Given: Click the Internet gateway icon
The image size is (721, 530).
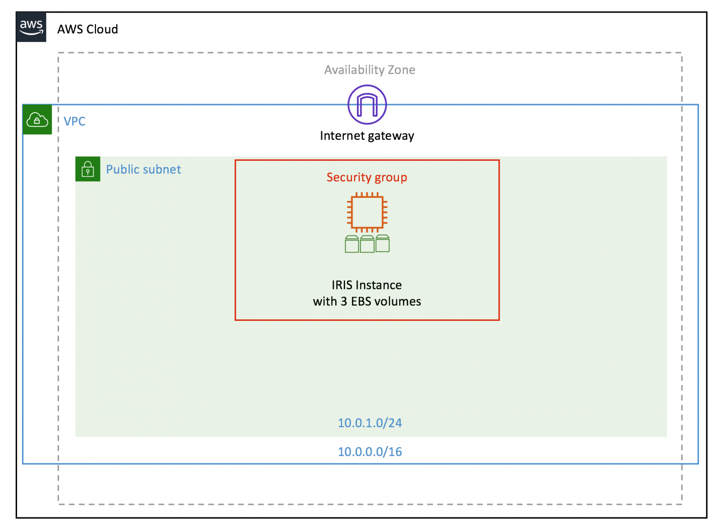Looking at the screenshot, I should [367, 105].
